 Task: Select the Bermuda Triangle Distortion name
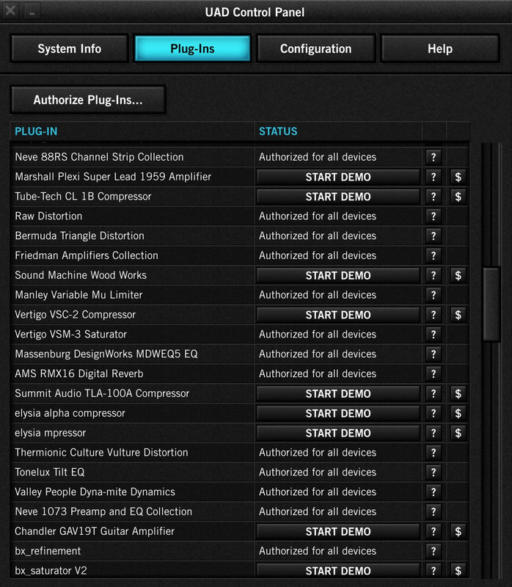(79, 236)
